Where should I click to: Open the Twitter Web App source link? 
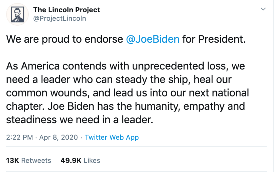[112, 137]
